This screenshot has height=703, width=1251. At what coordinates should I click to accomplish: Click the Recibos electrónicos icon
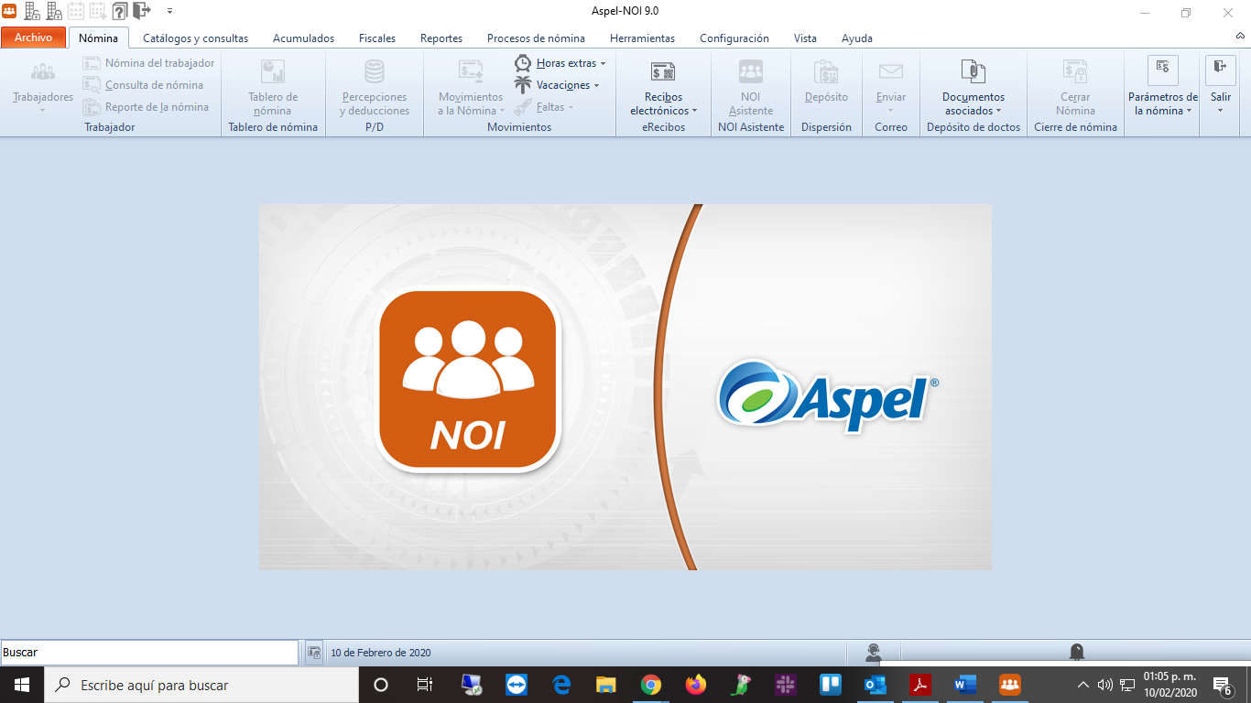coord(663,72)
